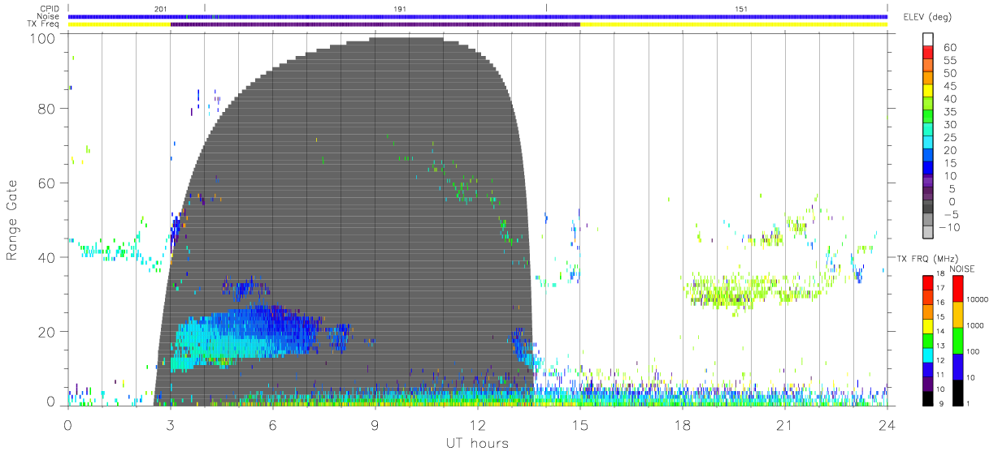The width and height of the screenshot is (998, 460).
Task: Click the "NOISE" colorbar title at lower right
Action: (962, 269)
